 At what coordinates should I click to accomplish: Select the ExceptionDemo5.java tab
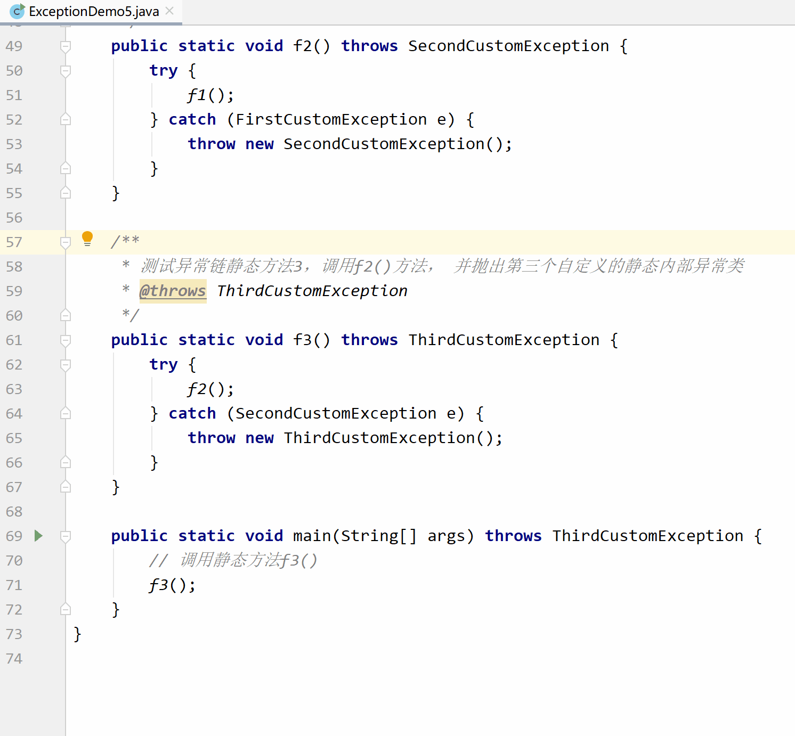(91, 11)
